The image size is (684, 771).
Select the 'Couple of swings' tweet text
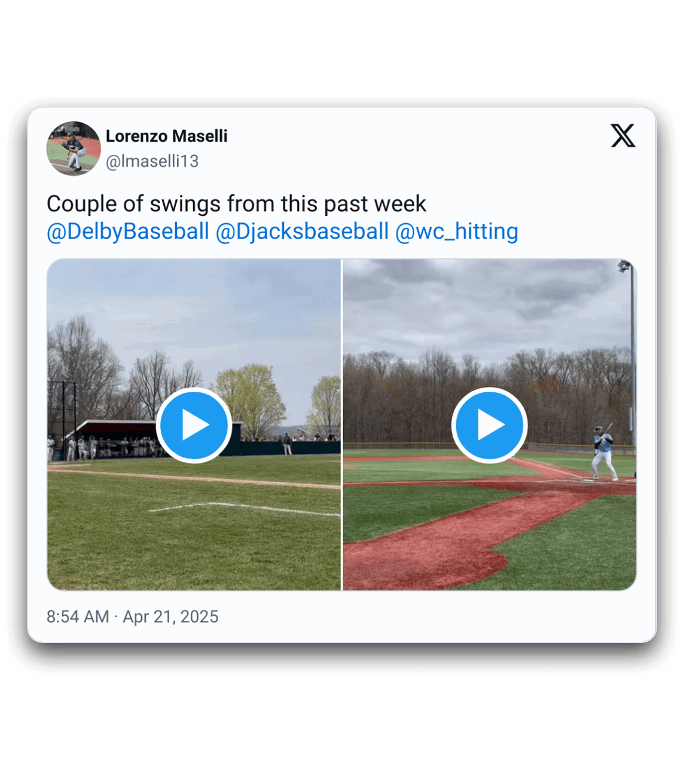coord(236,204)
